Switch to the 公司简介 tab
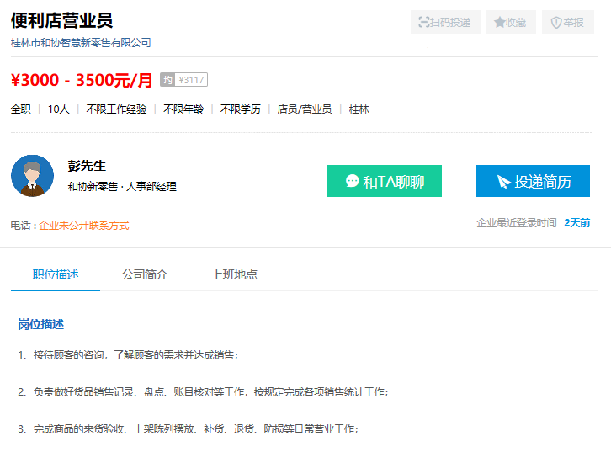Screen dimensions: 611x452 [x=145, y=274]
